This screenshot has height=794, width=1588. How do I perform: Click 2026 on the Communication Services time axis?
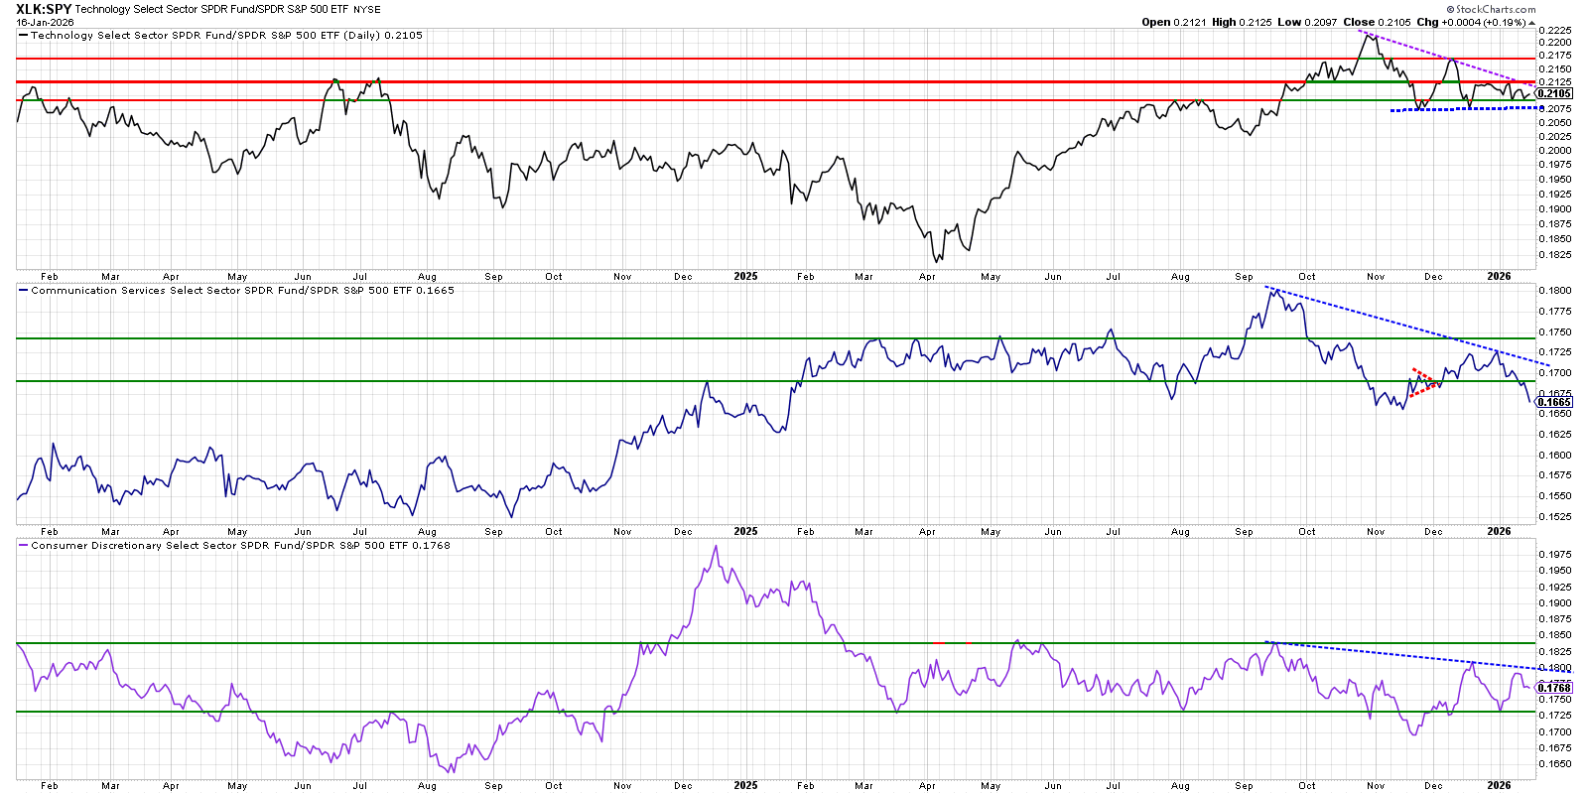click(x=1499, y=531)
